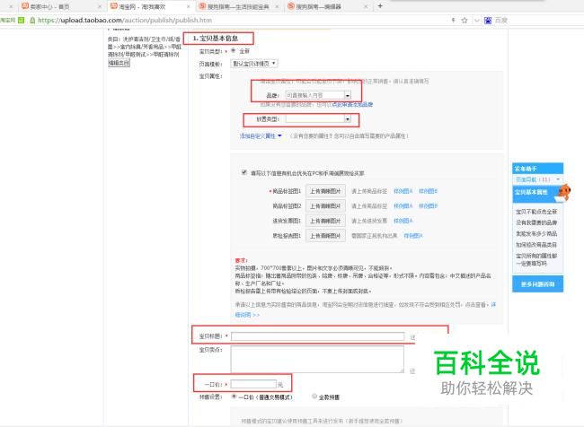Click the green lock security icon
The image size is (584, 427).
tap(32, 20)
